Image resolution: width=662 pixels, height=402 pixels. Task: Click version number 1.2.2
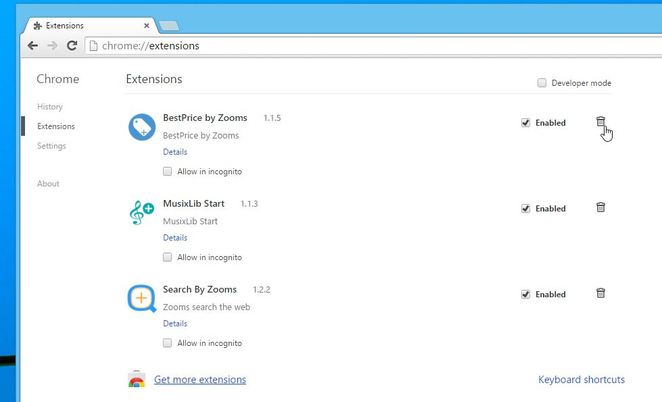pos(261,290)
